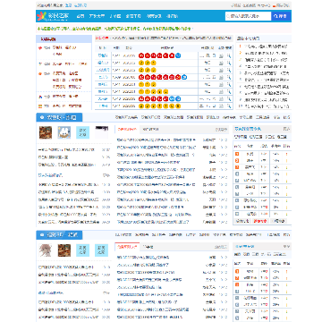
Task: Click magnifier icon in the seven-yellow-balls row
Action: point(229,106)
